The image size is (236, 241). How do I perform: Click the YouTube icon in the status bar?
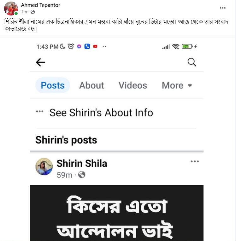coord(95,46)
